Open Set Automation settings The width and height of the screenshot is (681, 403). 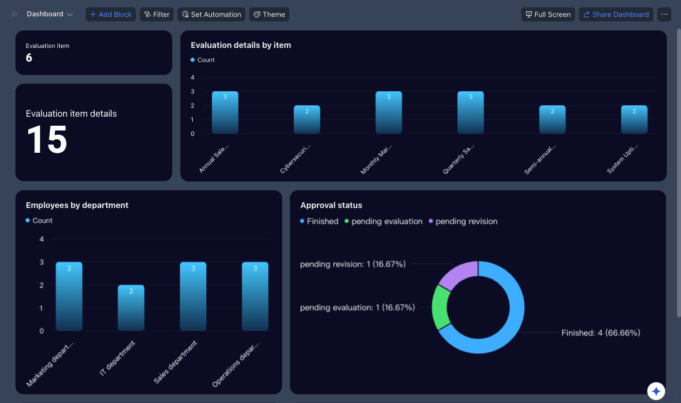coord(211,14)
